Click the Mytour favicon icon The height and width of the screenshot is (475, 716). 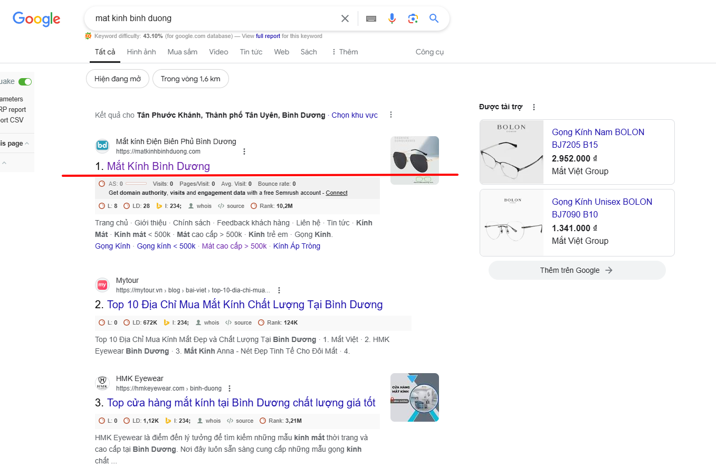[x=102, y=285]
